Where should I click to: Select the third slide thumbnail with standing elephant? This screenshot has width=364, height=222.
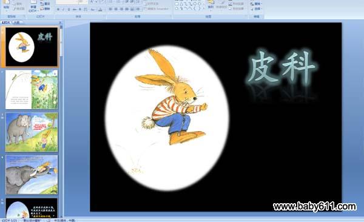(x=32, y=132)
